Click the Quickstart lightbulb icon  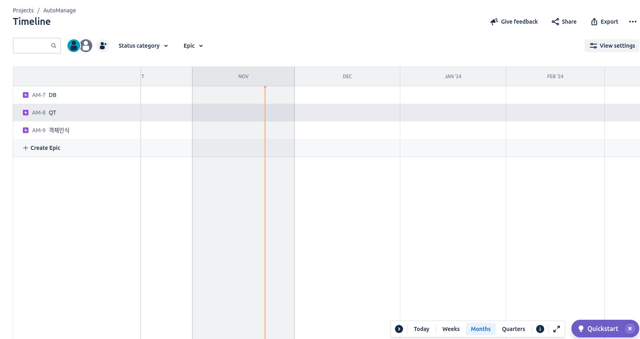(581, 329)
